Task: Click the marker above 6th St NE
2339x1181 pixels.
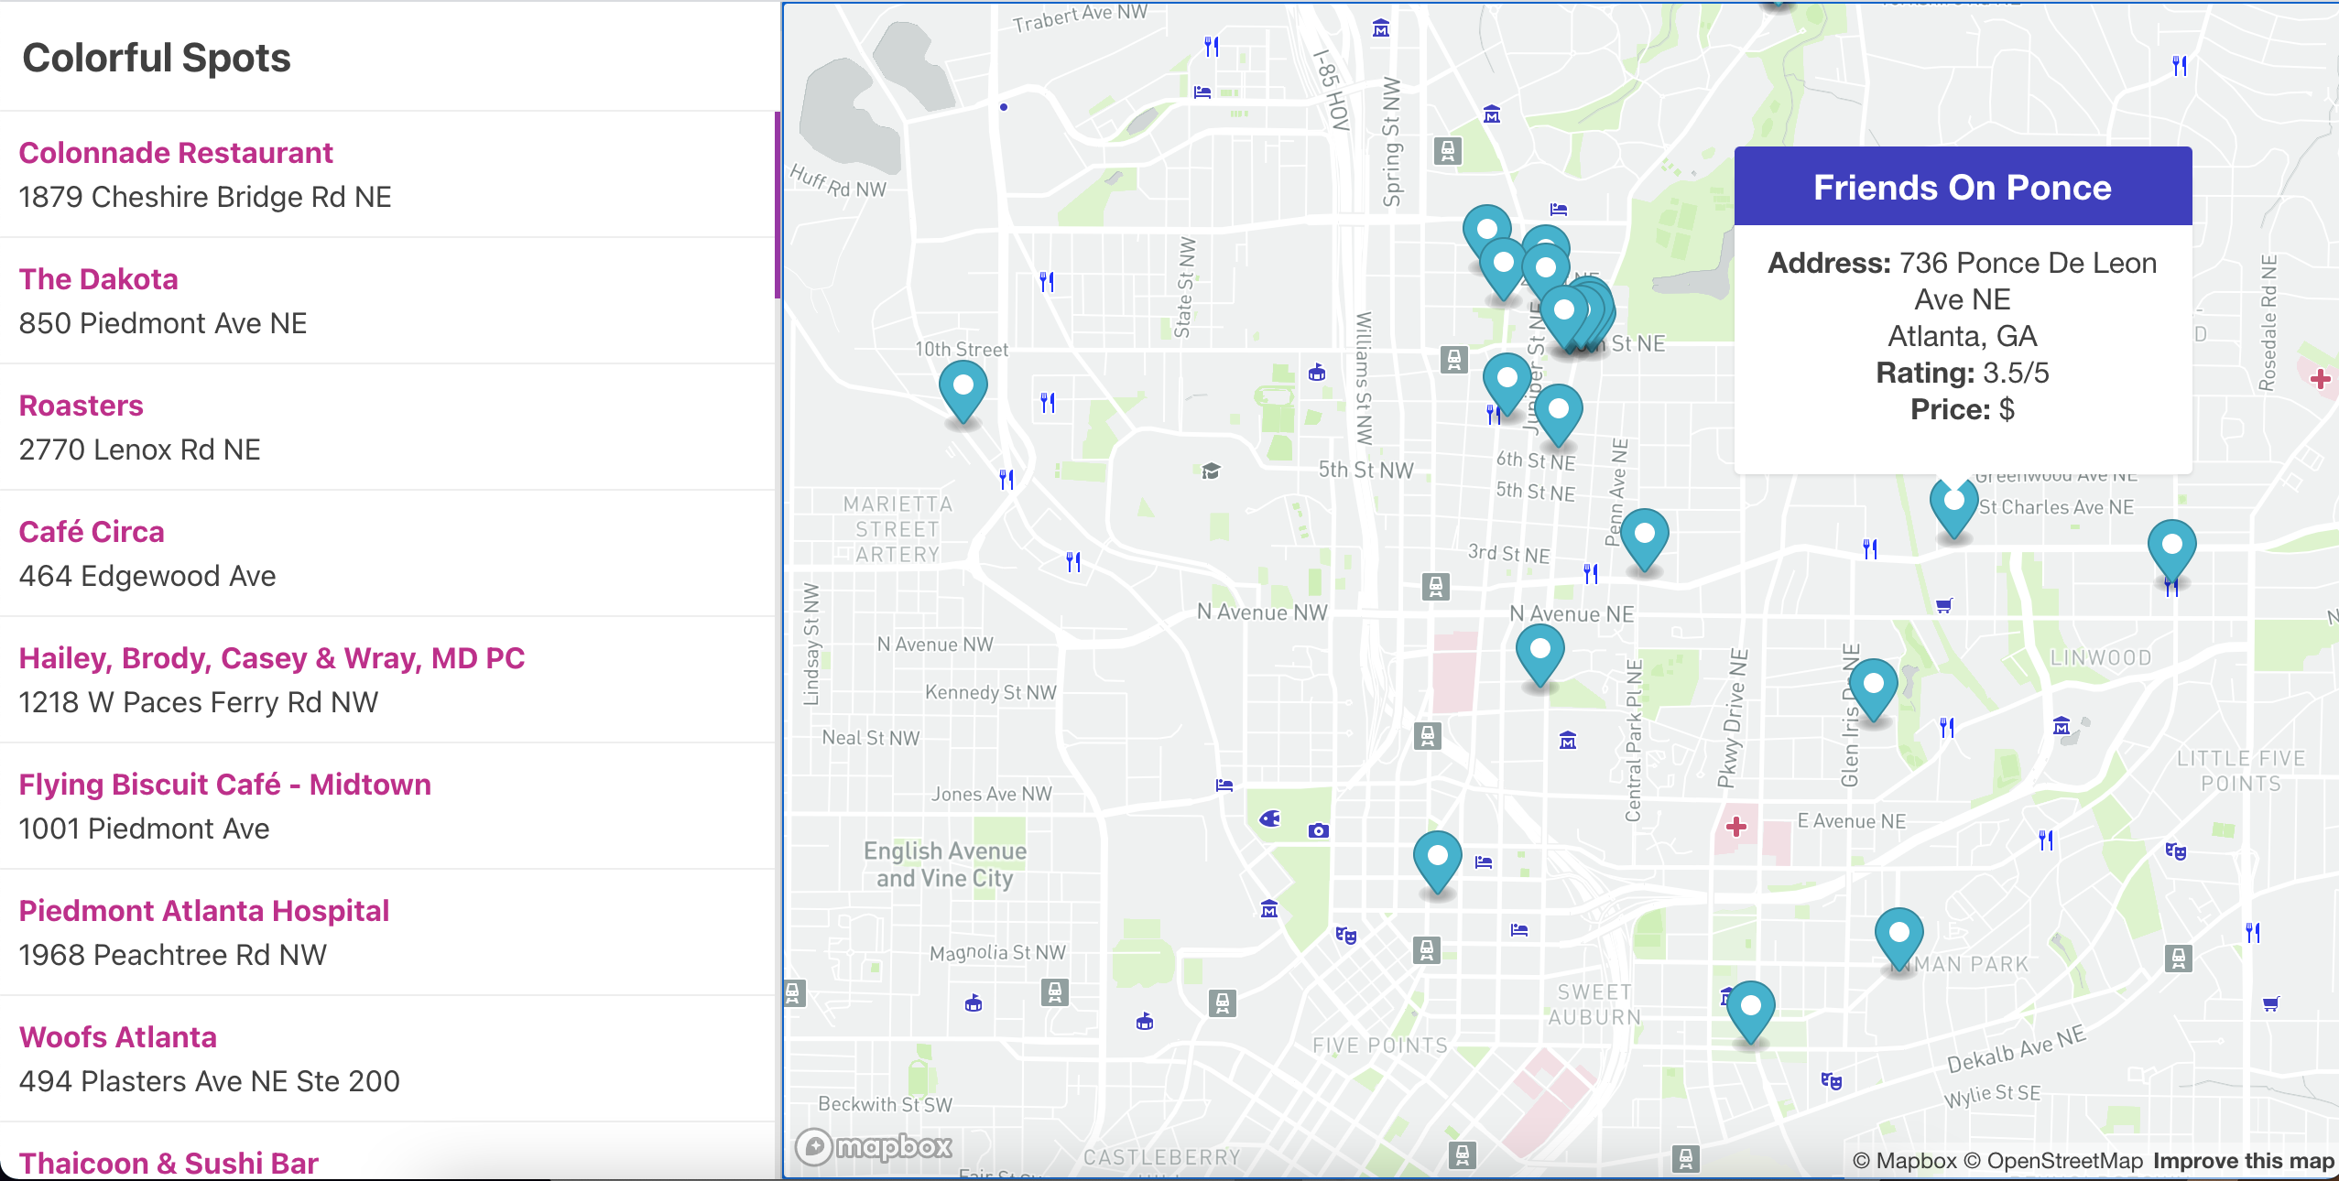Action: 1559,417
